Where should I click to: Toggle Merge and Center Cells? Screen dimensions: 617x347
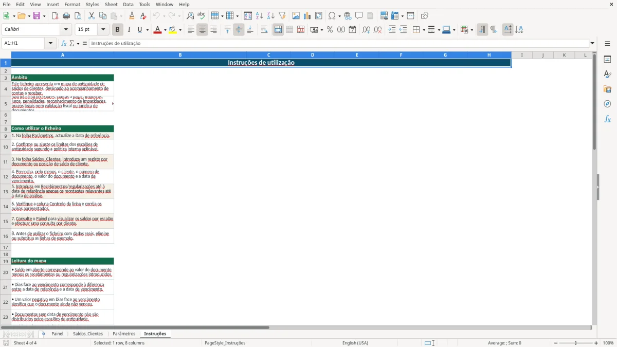click(278, 30)
